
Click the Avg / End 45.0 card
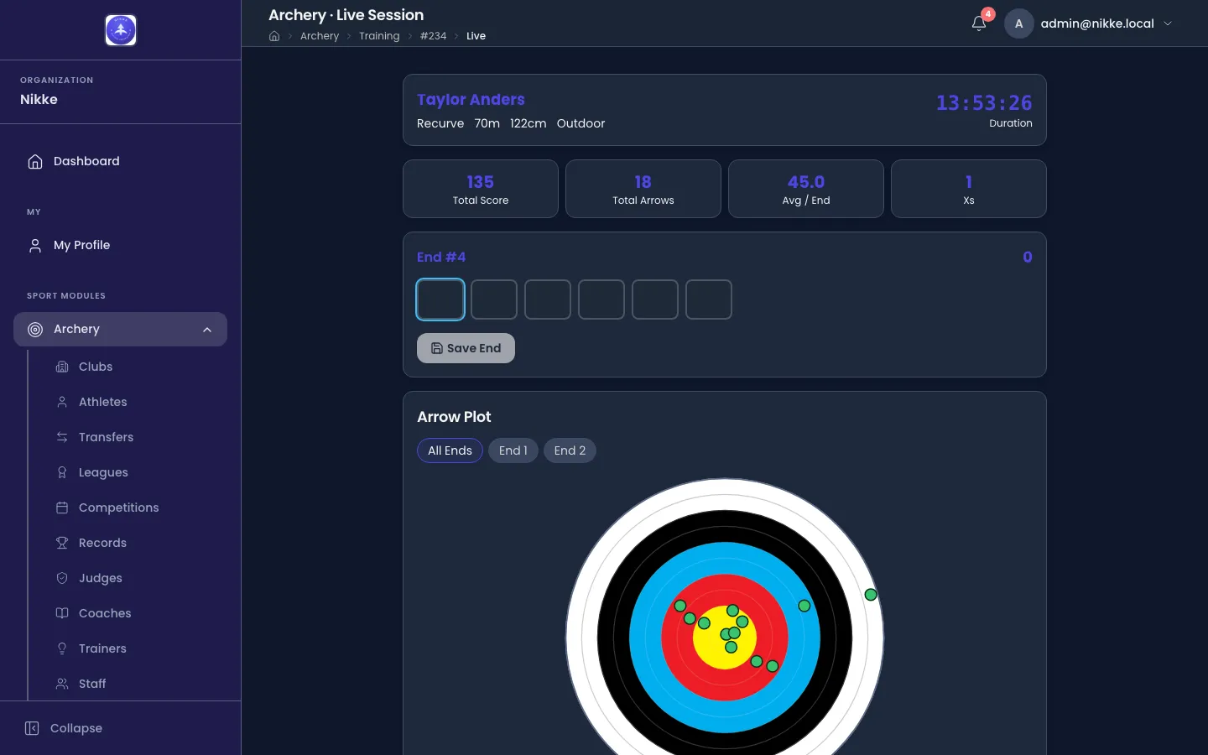coord(806,189)
